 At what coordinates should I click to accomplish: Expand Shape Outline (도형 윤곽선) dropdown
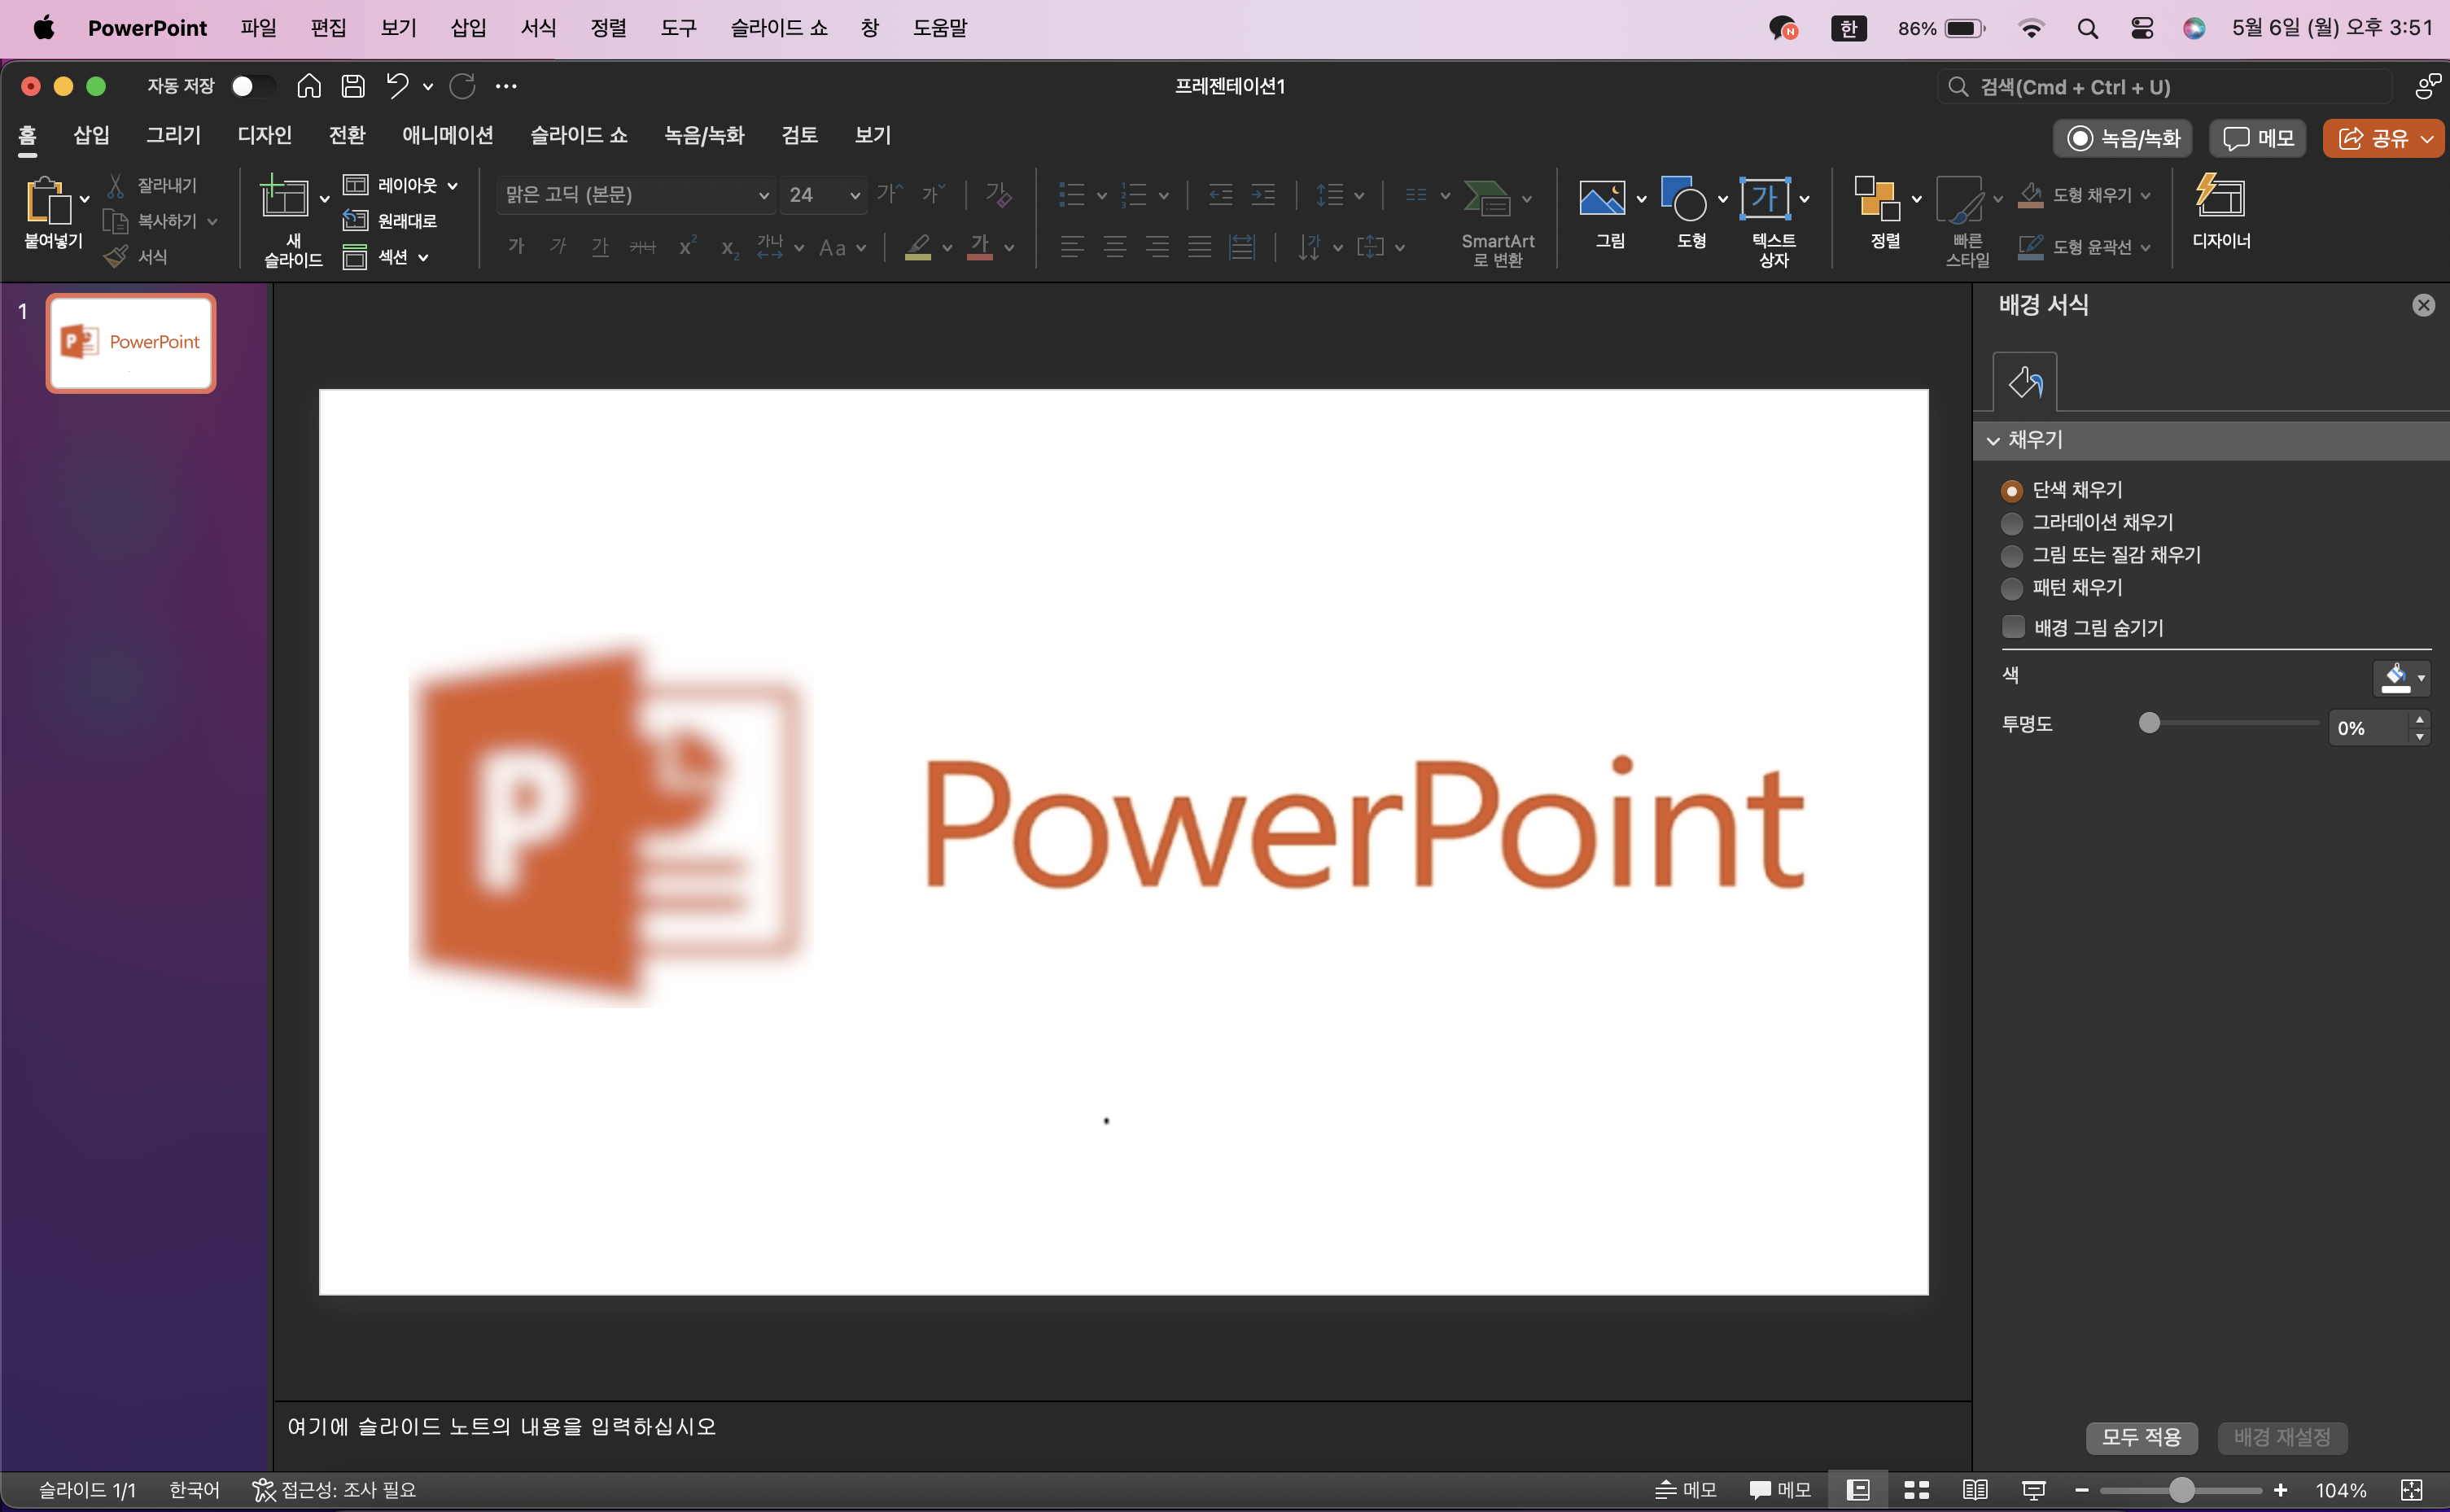2144,247
